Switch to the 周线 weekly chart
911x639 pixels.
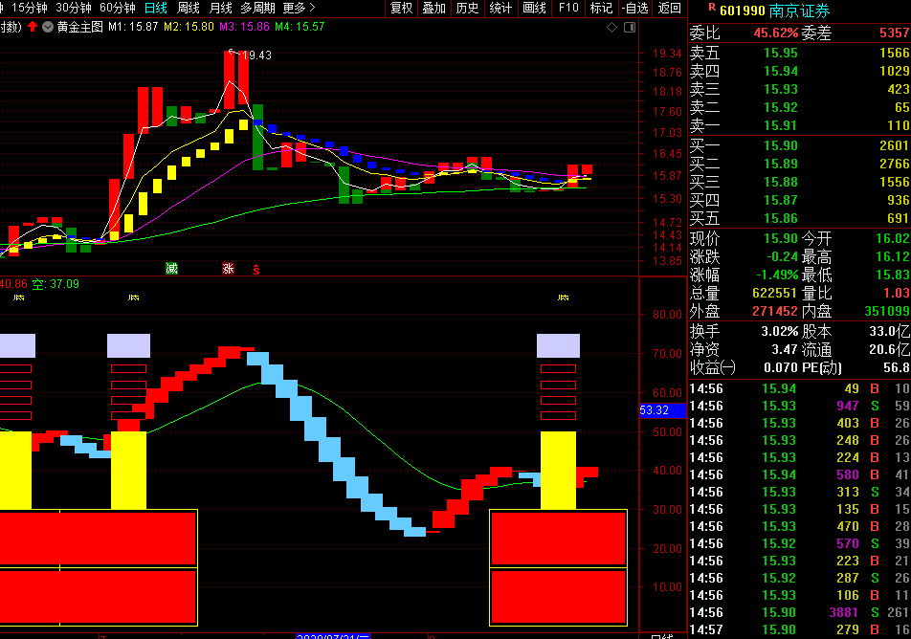189,8
